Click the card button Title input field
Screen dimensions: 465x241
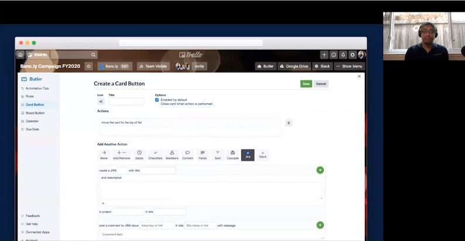tap(126, 101)
